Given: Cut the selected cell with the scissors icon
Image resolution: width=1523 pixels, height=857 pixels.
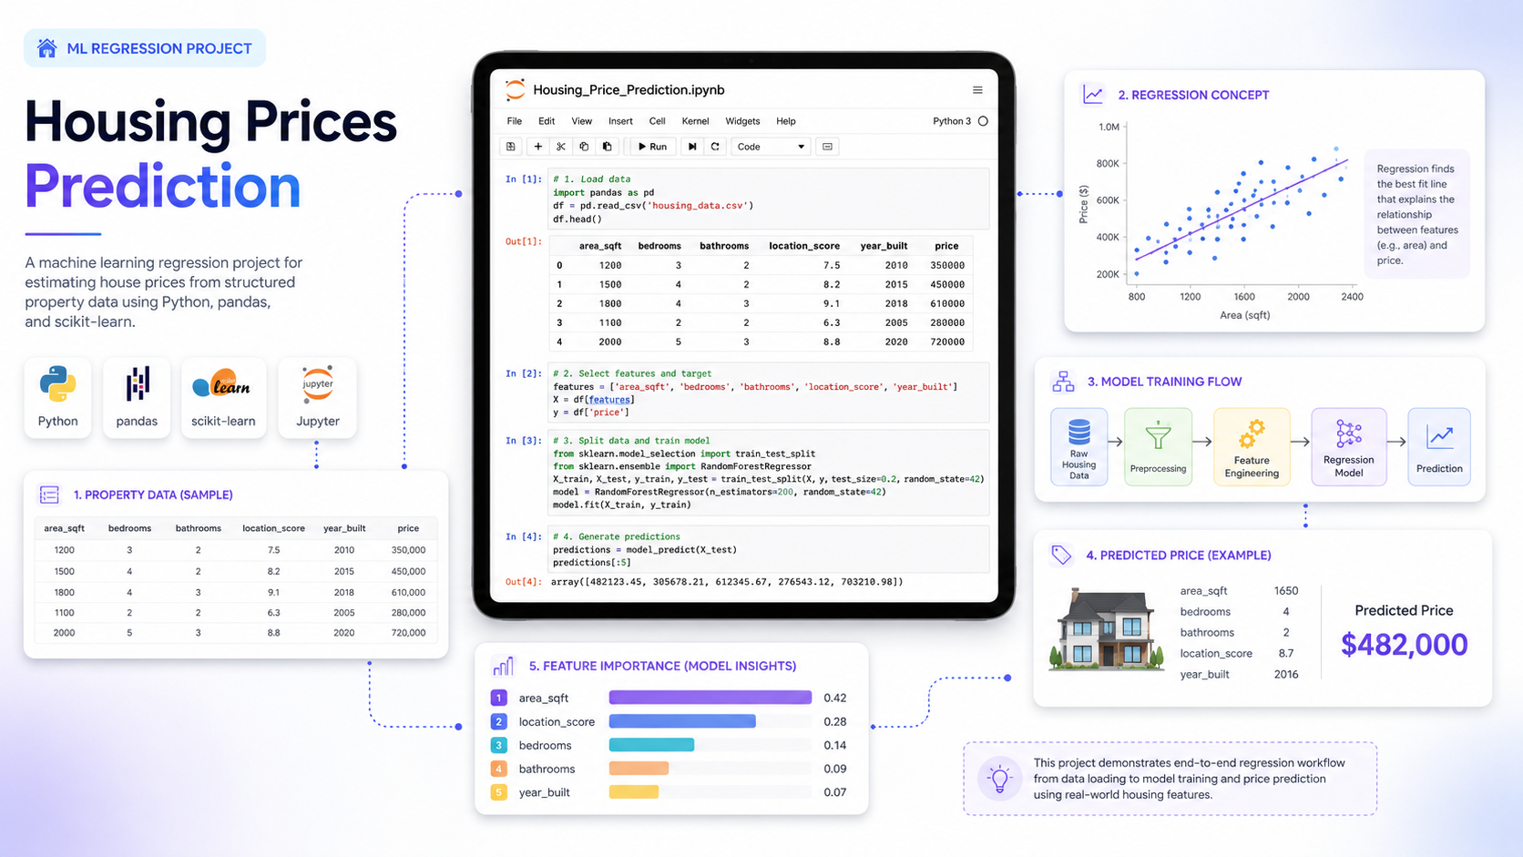Looking at the screenshot, I should (x=561, y=147).
